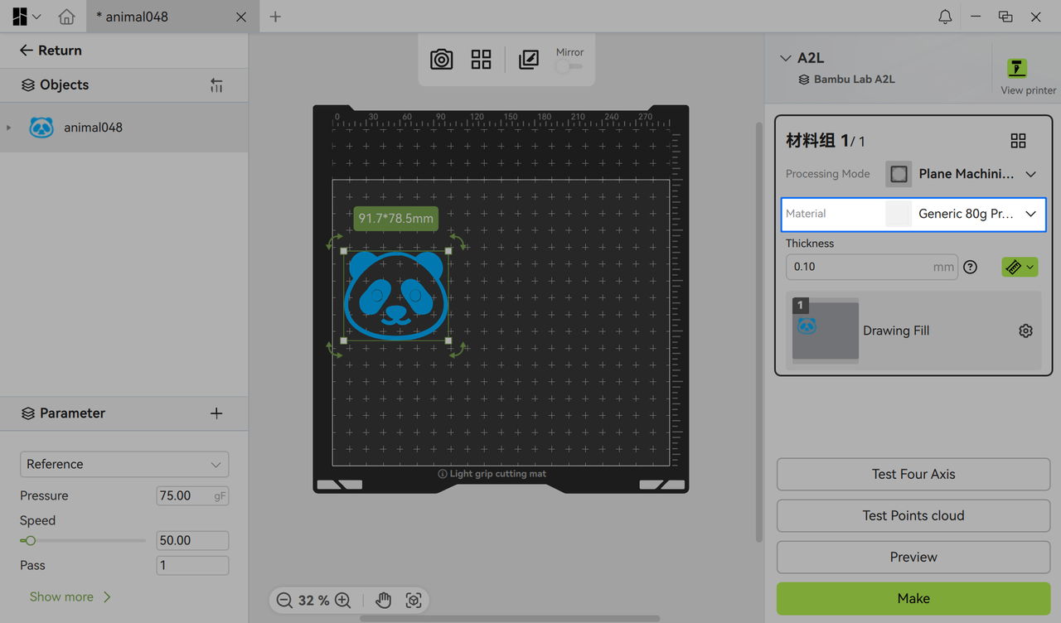Screen dimensions: 1061x623
Task: Click the green Make button
Action: [913, 598]
